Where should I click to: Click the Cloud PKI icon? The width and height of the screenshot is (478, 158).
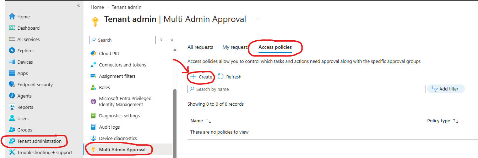point(93,53)
